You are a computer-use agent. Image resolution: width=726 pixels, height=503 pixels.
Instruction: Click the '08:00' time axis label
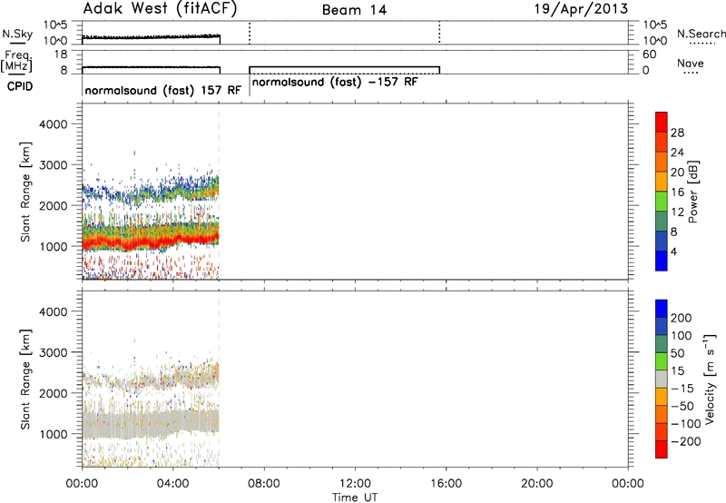(x=264, y=484)
